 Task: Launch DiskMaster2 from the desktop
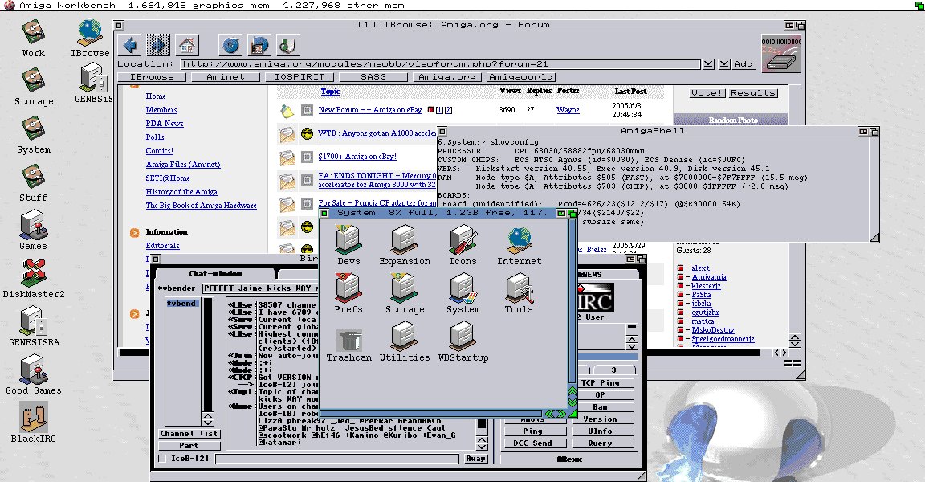(x=34, y=279)
